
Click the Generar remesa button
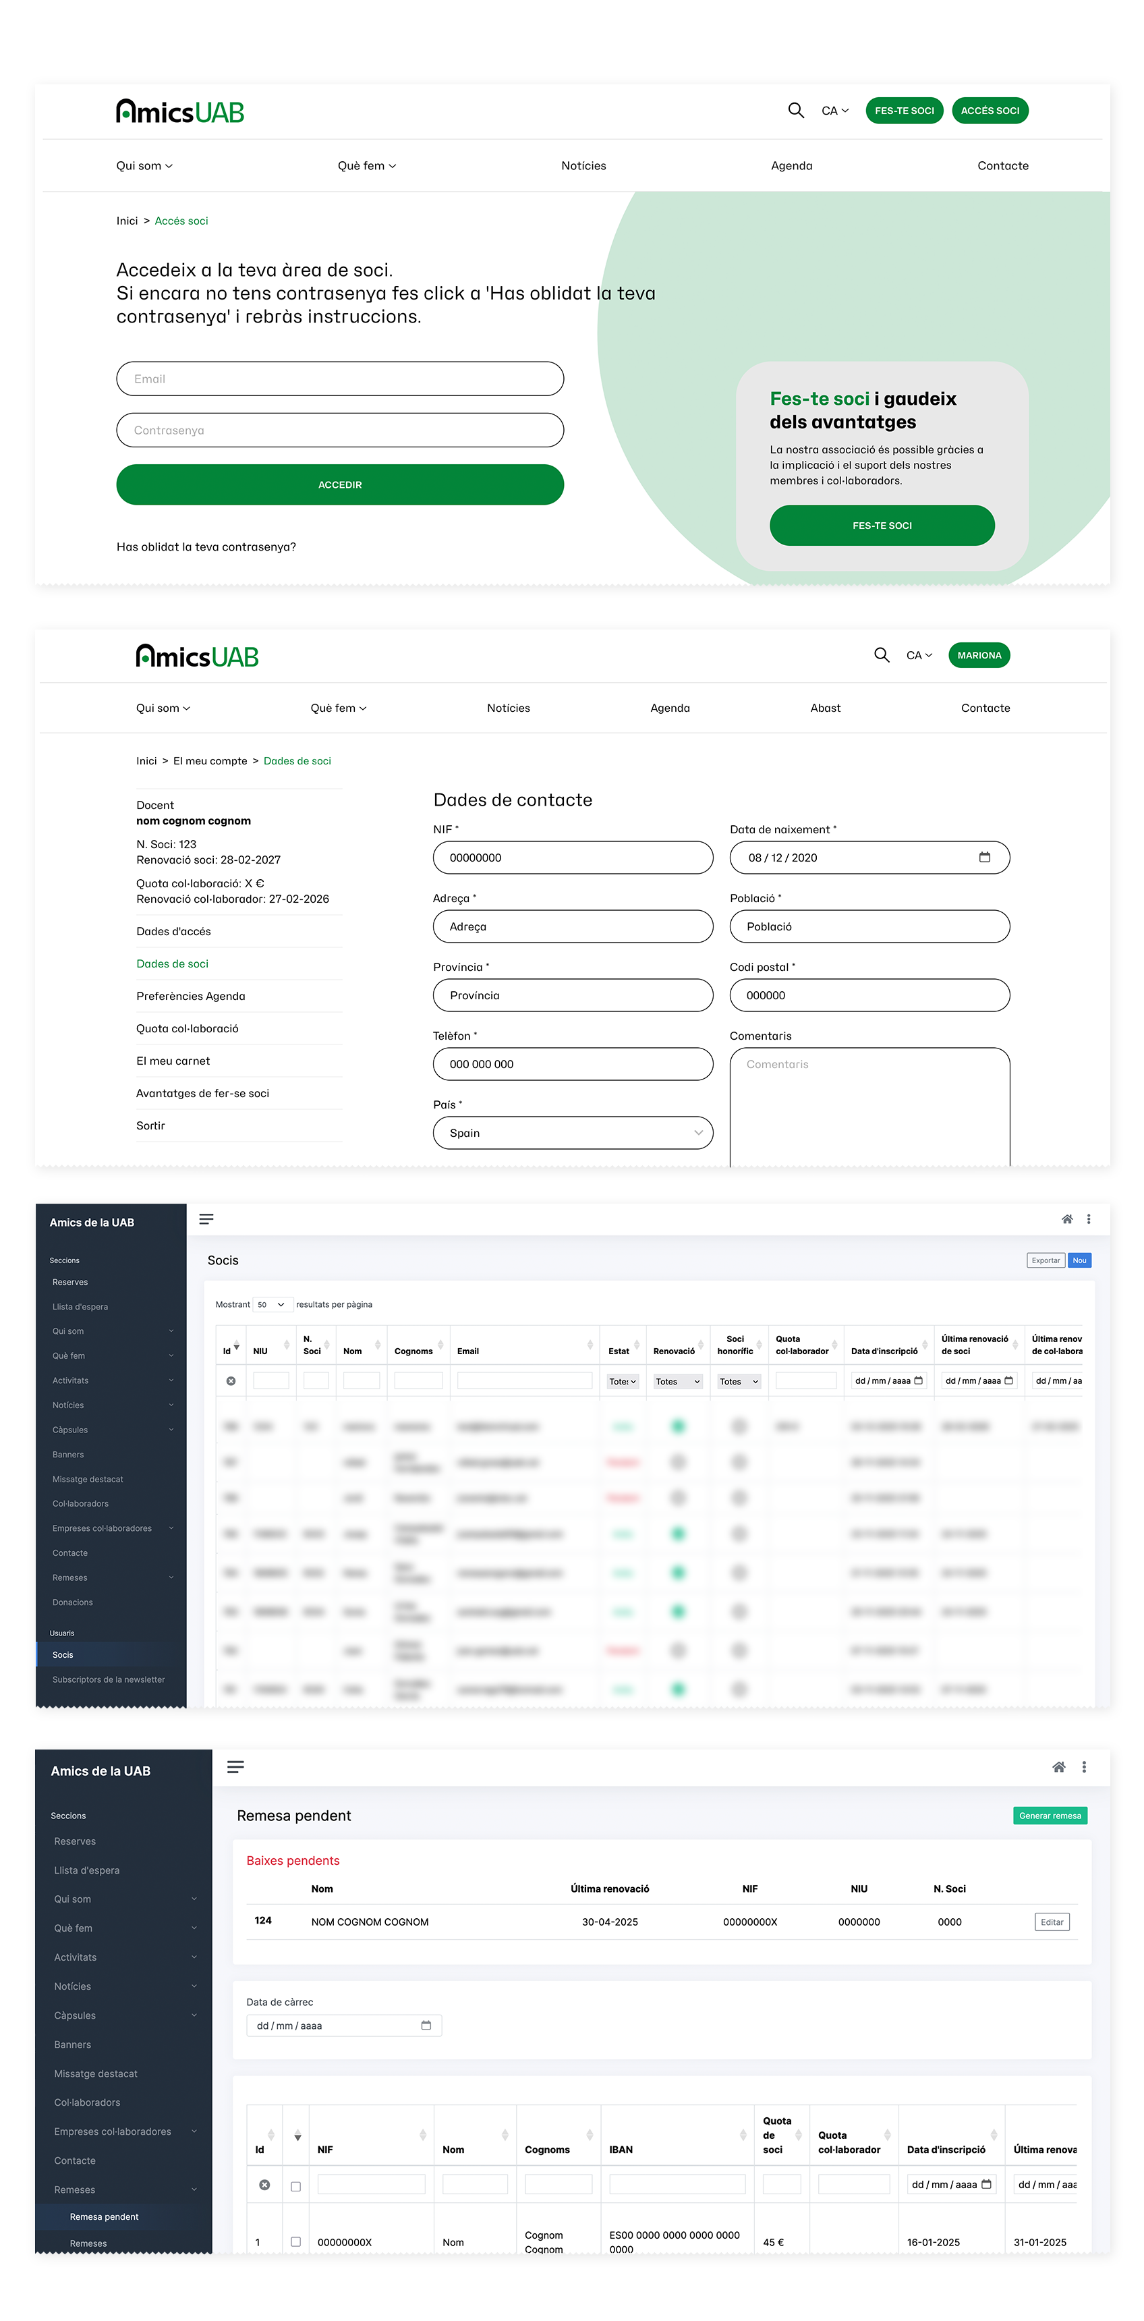1050,1816
